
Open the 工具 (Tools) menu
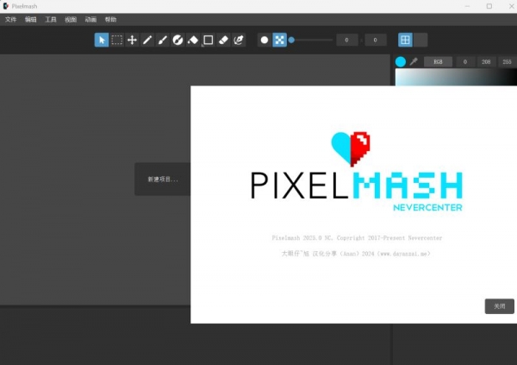click(51, 20)
